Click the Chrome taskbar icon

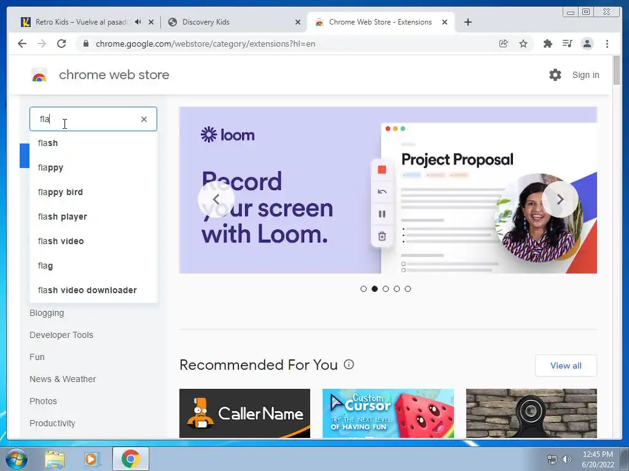coord(131,459)
